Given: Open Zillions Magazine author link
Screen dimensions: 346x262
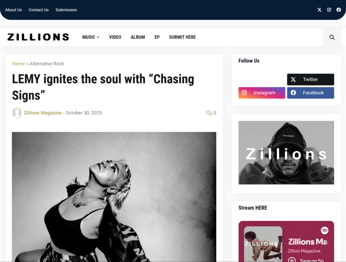Looking at the screenshot, I should [x=43, y=113].
